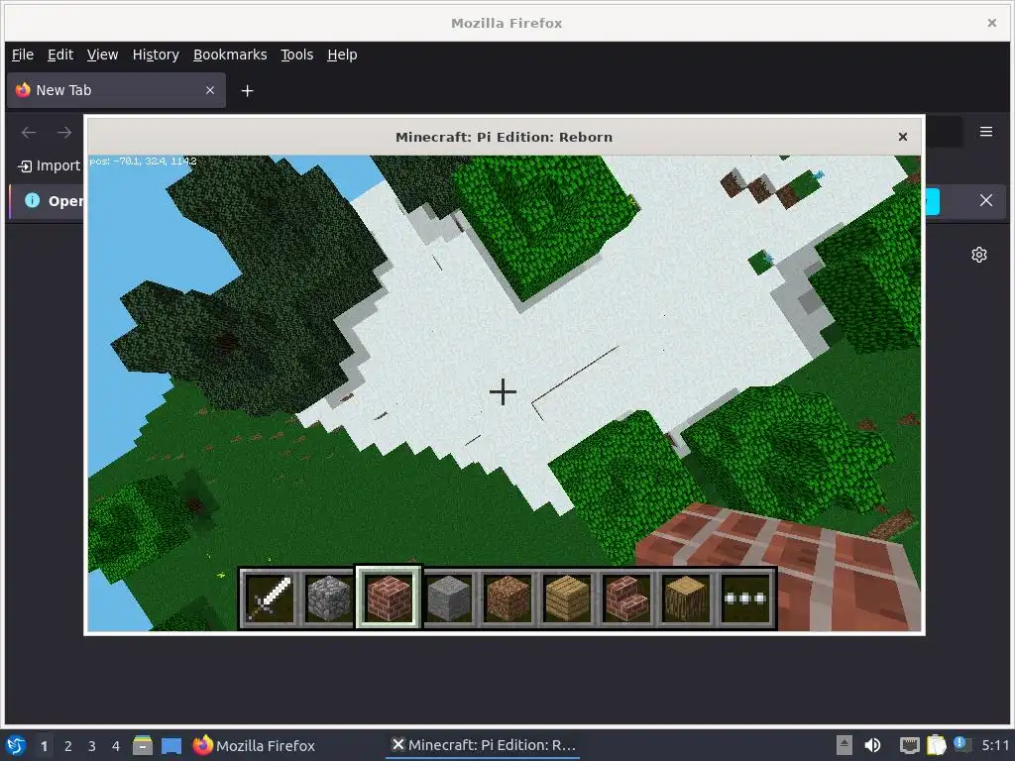Viewport: 1015px width, 761px height.
Task: Switch to workspace 2
Action: click(x=68, y=746)
